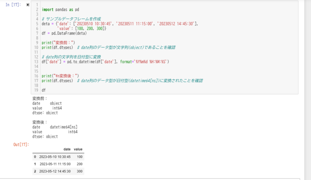Click line number 19 in gutter
The height and width of the screenshot is (180, 311).
pyautogui.click(x=36, y=90)
